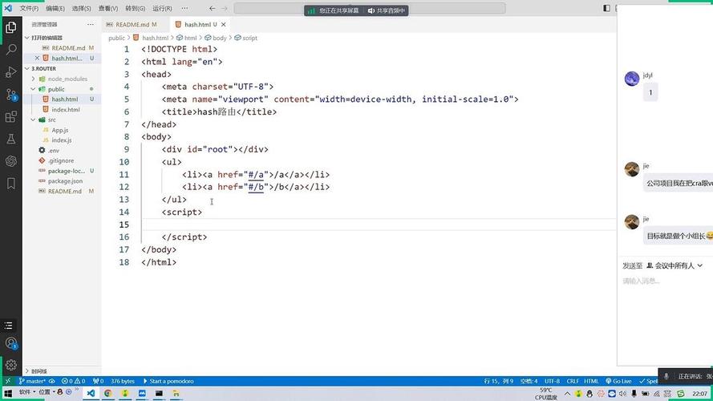The width and height of the screenshot is (713, 401).
Task: Open package-lock file in the explorer
Action: (x=67, y=171)
